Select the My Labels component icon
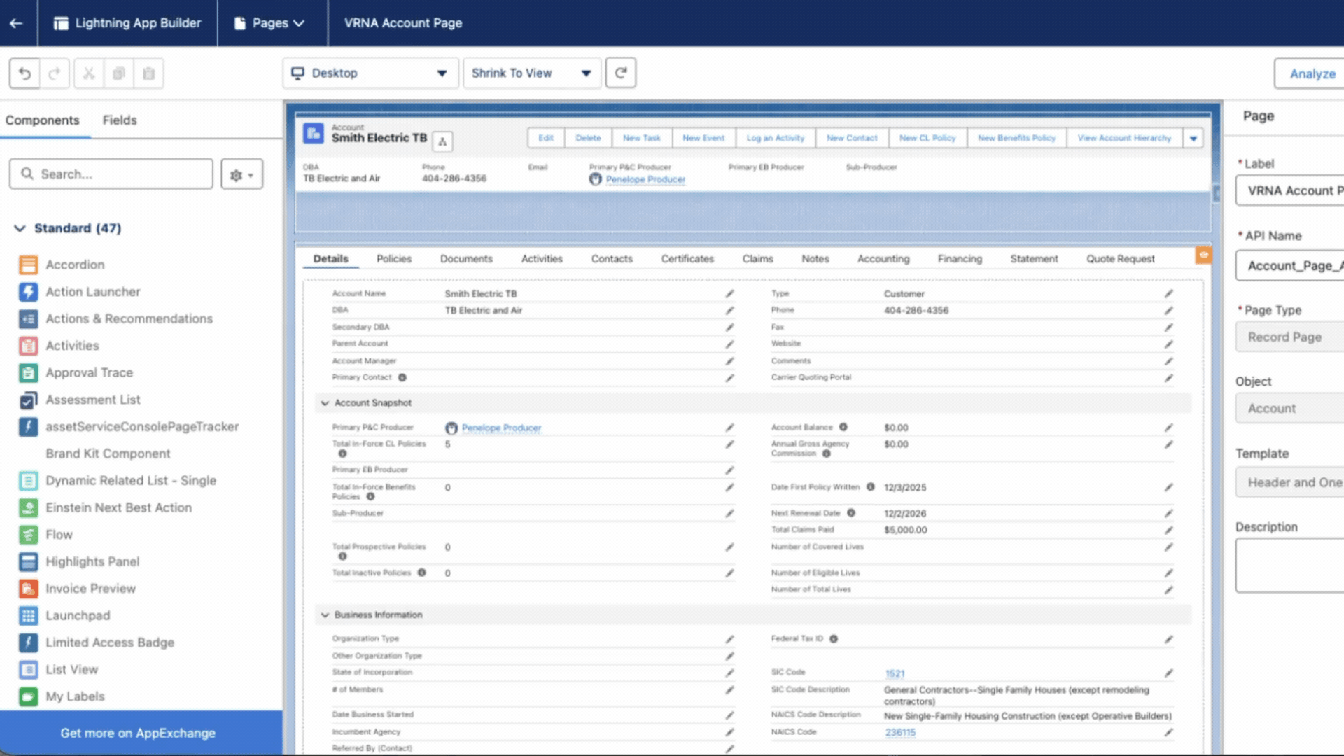Screen dimensions: 1344x756 click(29, 697)
